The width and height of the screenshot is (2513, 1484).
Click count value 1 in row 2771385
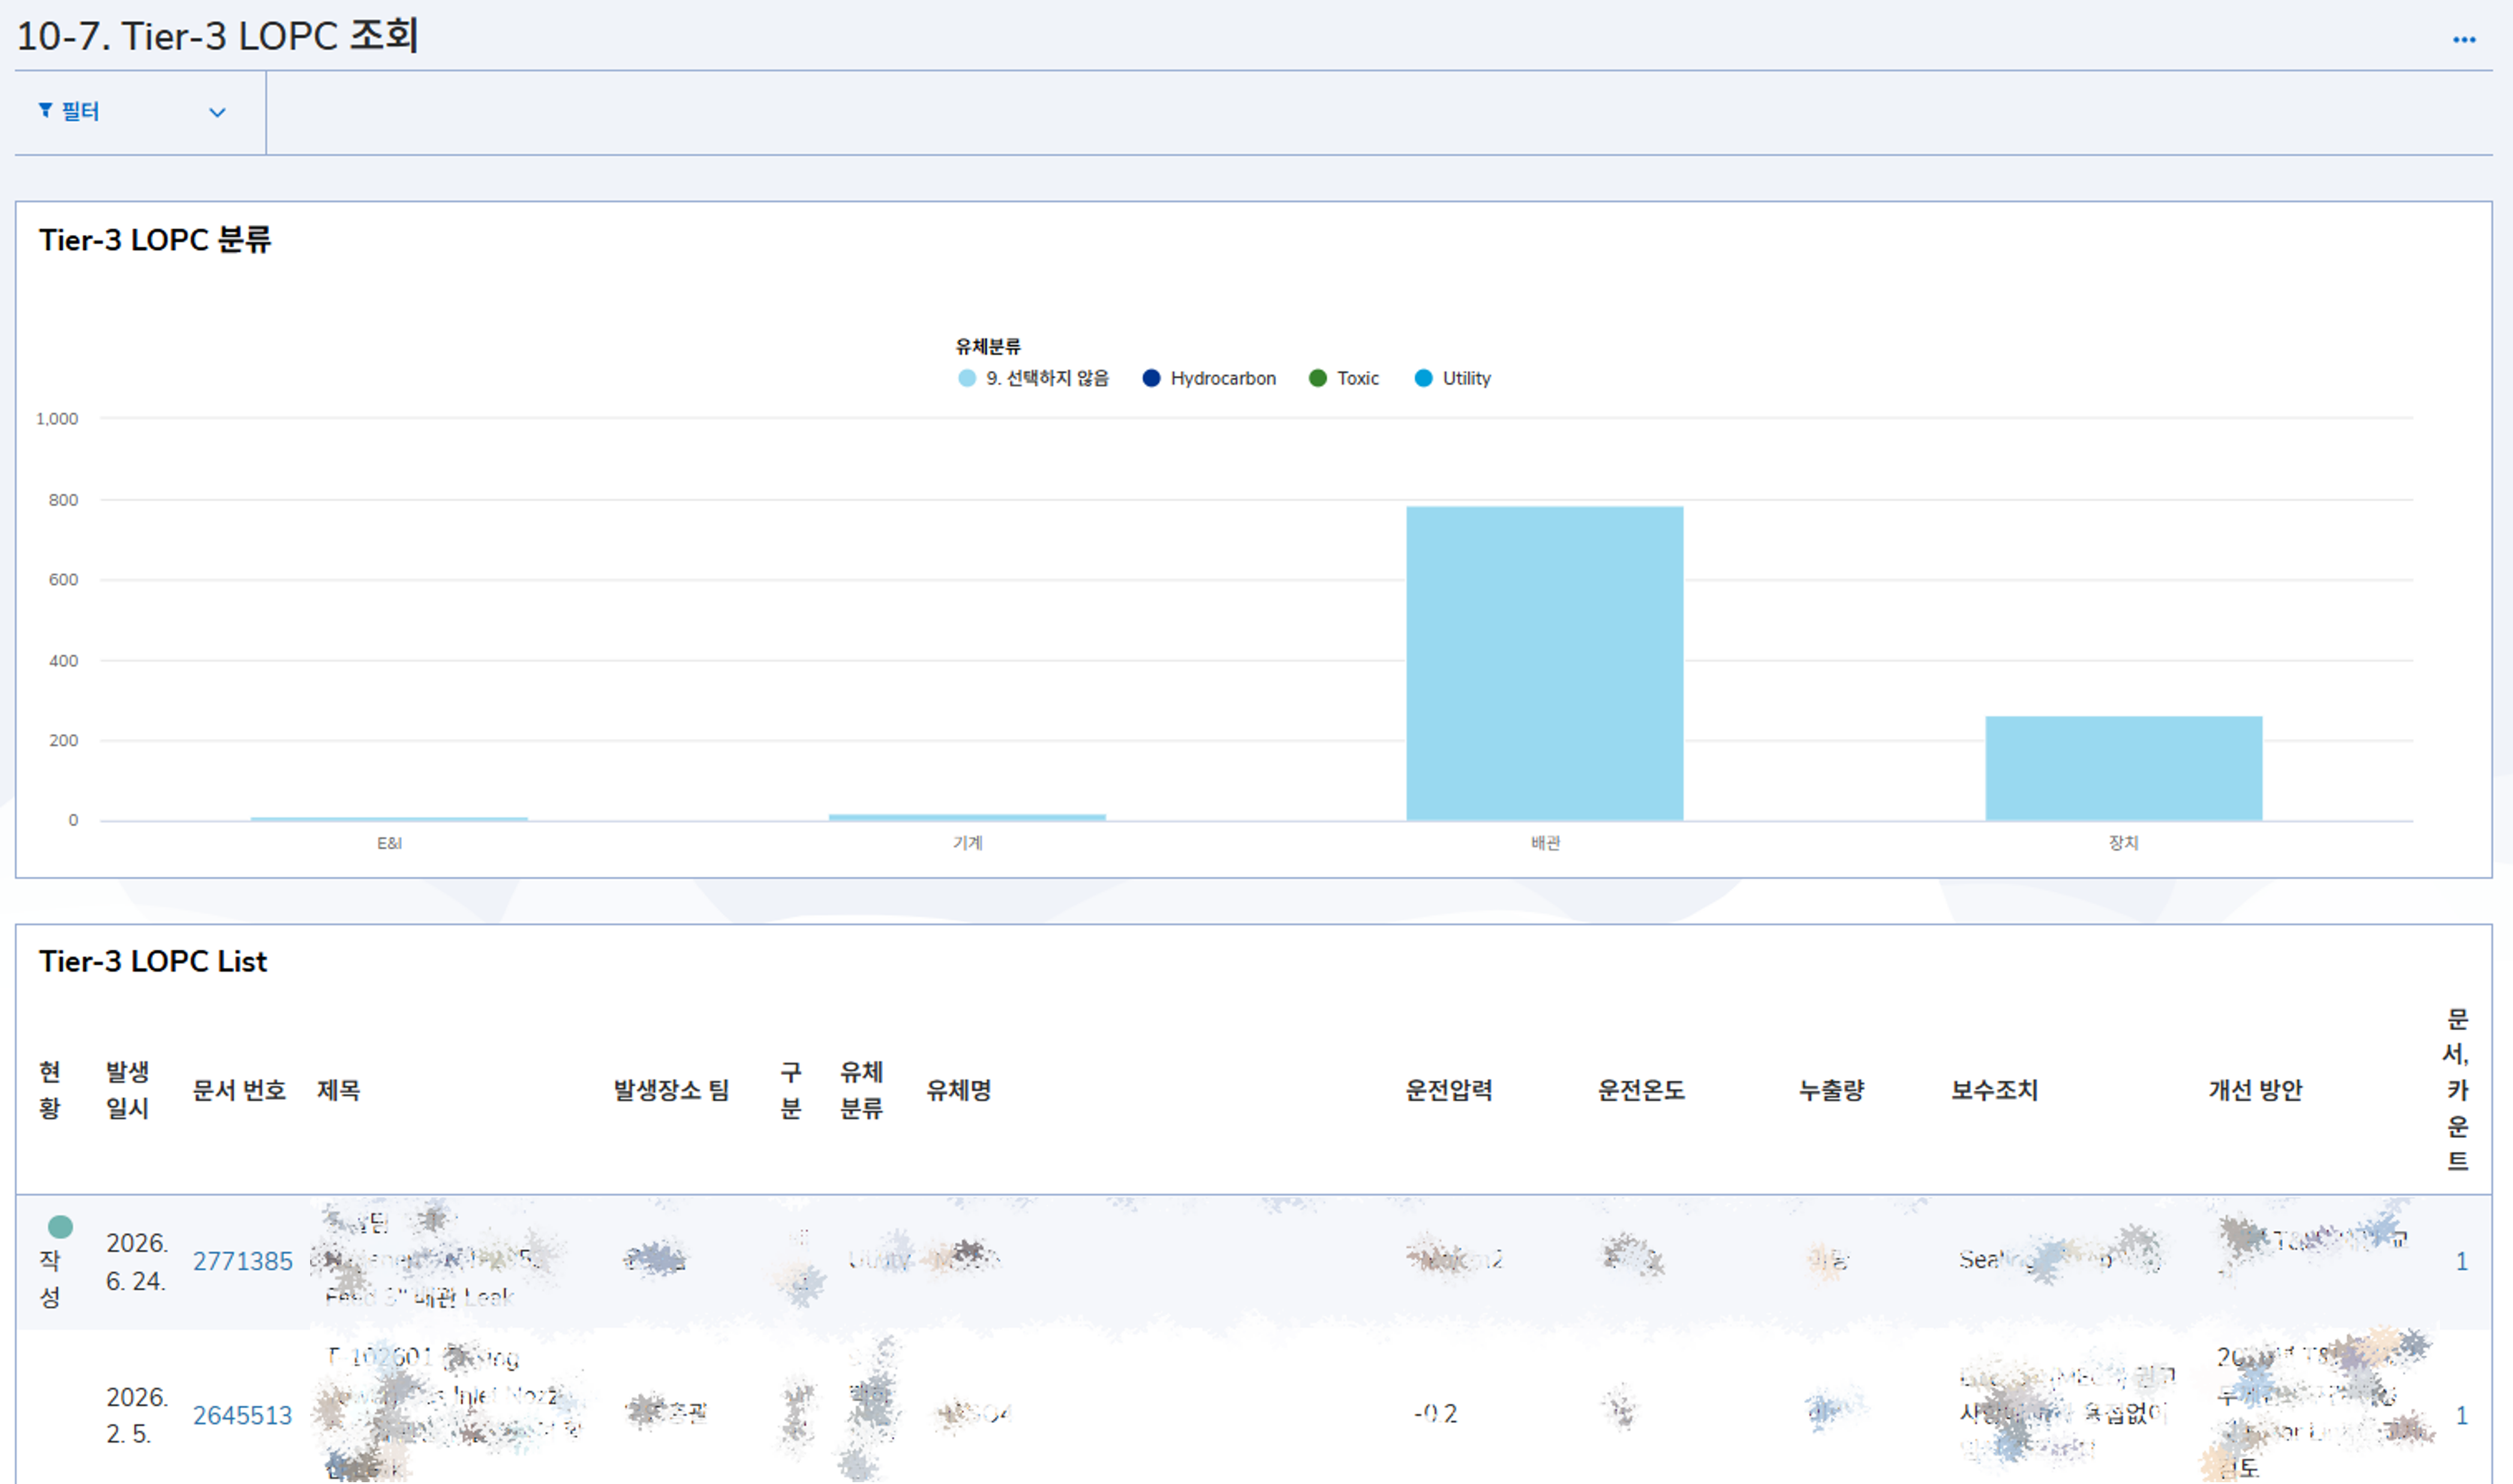pos(2462,1261)
